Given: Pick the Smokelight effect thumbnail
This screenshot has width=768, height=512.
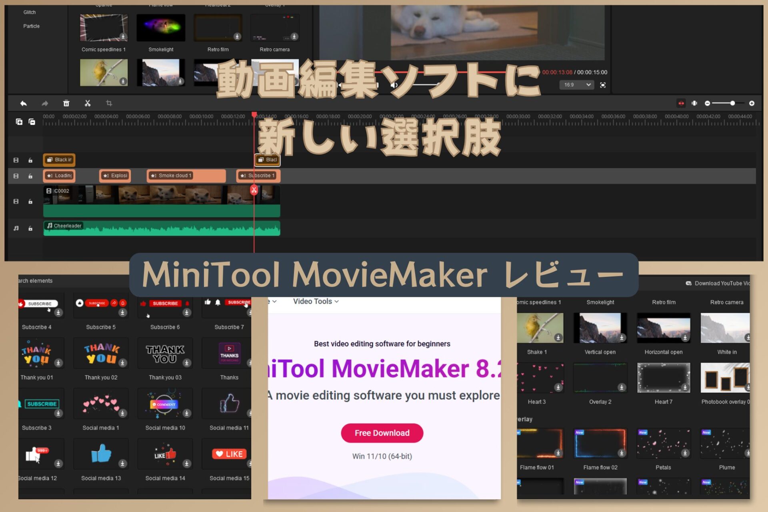Looking at the screenshot, I should (x=161, y=28).
